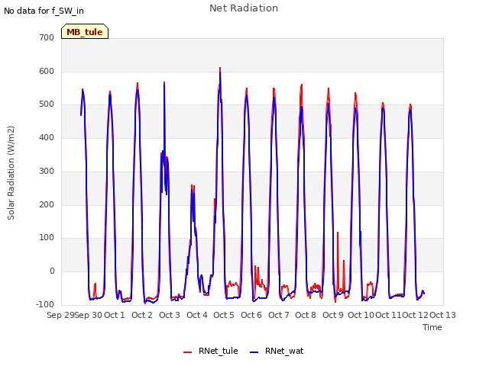
Task: Click the Oct 3 x-axis date label
Action: pos(170,315)
